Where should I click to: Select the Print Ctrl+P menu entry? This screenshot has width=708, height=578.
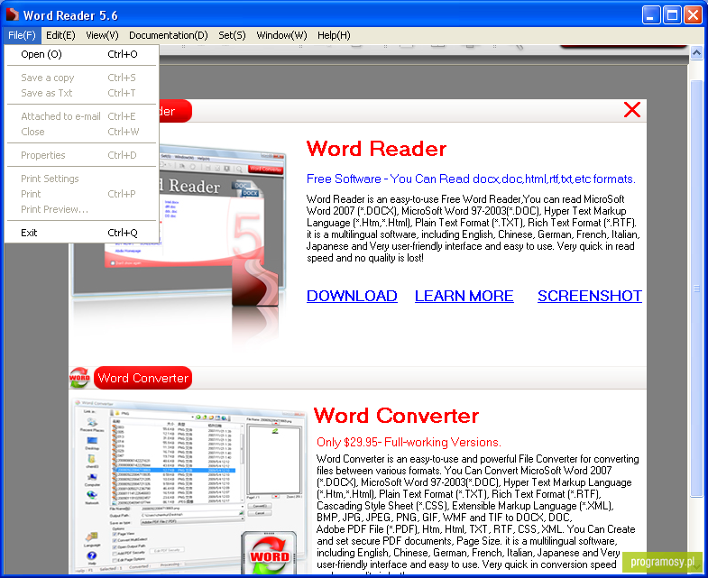(81, 194)
